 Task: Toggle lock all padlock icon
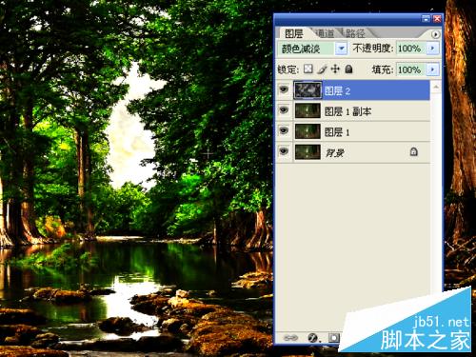(348, 69)
